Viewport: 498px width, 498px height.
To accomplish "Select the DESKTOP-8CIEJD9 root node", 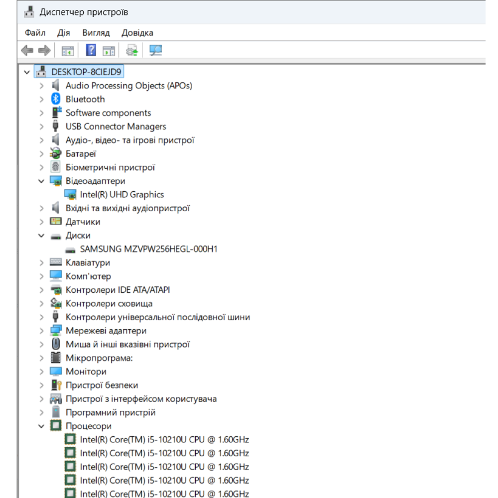I will click(x=86, y=72).
